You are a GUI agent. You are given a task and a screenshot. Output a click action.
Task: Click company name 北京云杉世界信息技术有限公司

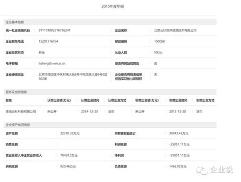[175, 30]
